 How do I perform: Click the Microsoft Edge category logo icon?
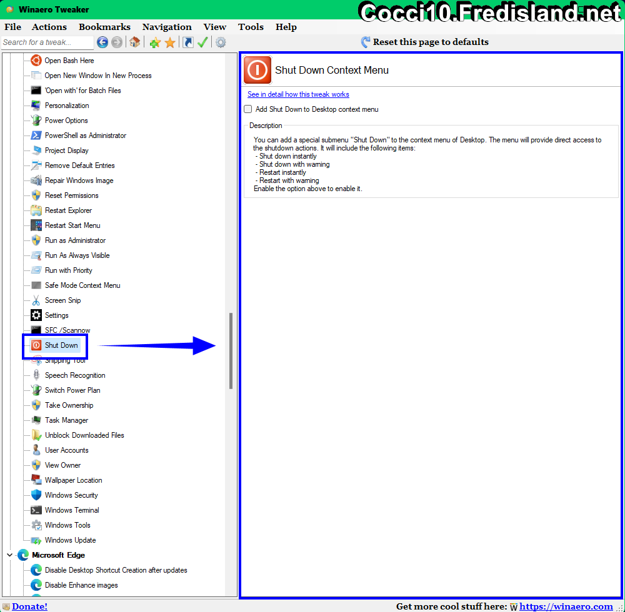[23, 555]
